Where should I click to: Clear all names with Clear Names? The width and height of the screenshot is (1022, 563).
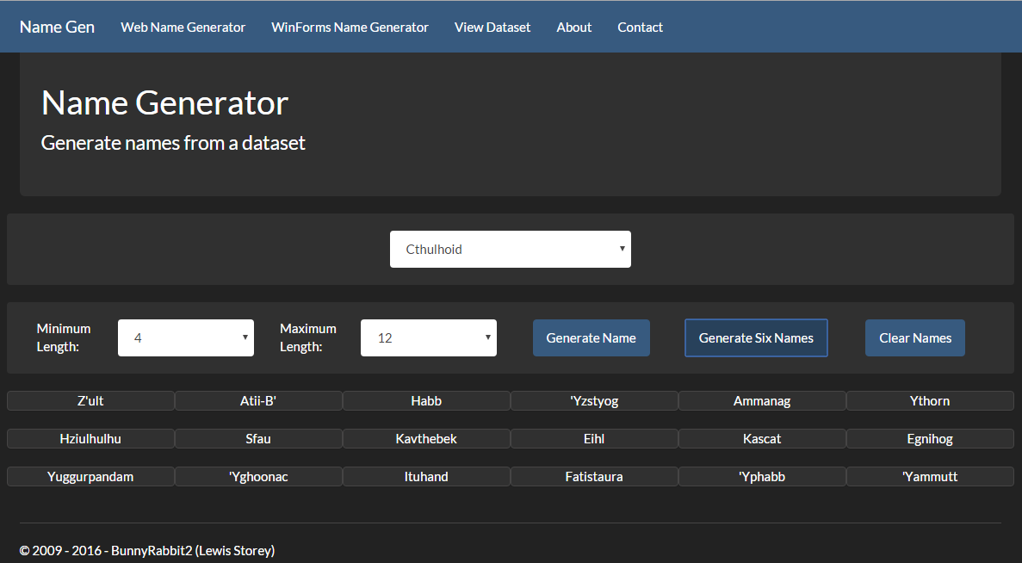pyautogui.click(x=914, y=338)
